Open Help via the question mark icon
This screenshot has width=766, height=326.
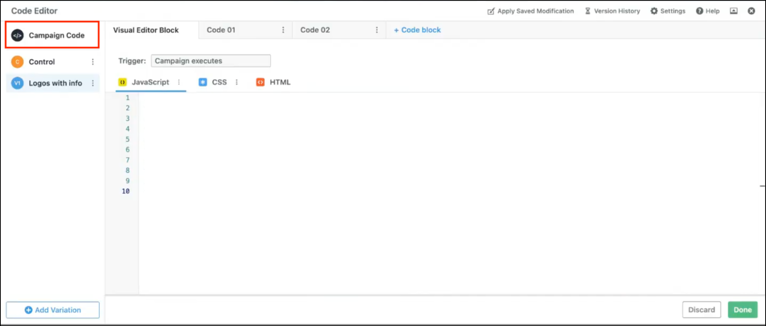click(699, 11)
